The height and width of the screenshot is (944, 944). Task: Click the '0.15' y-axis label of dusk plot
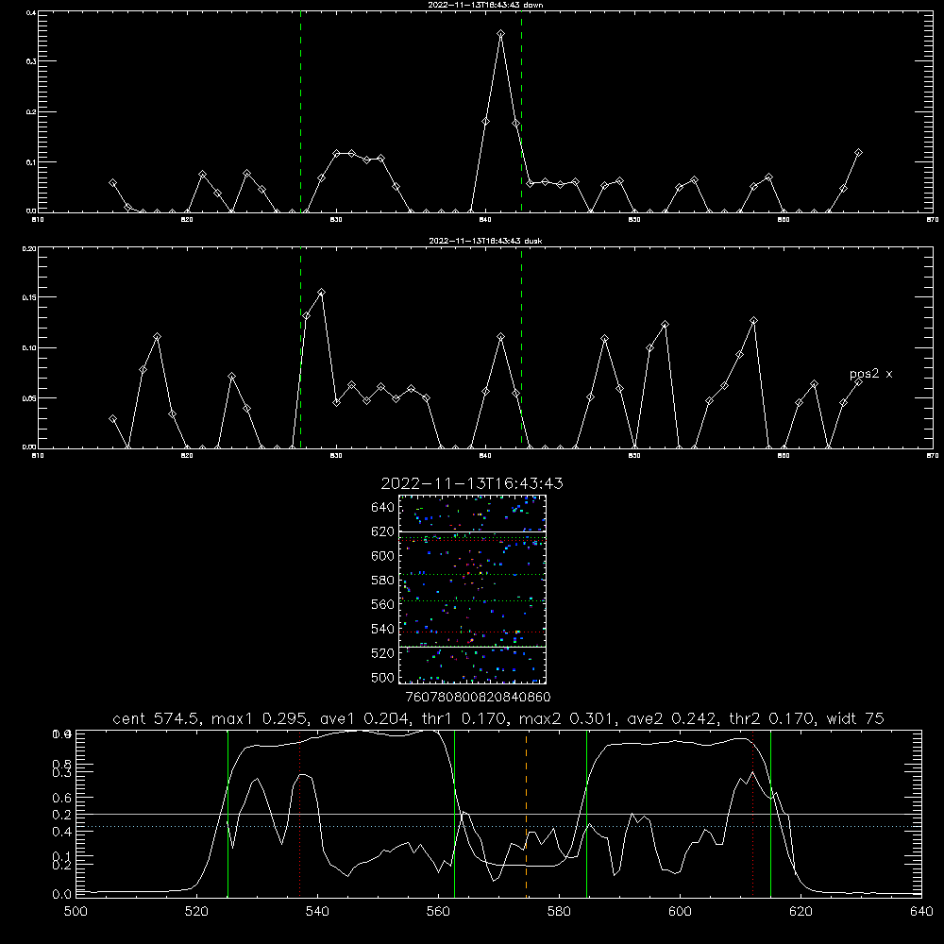point(29,297)
